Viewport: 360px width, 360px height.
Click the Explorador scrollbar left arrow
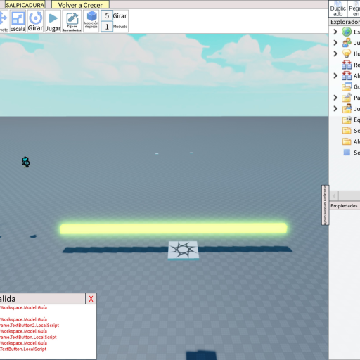(334, 195)
